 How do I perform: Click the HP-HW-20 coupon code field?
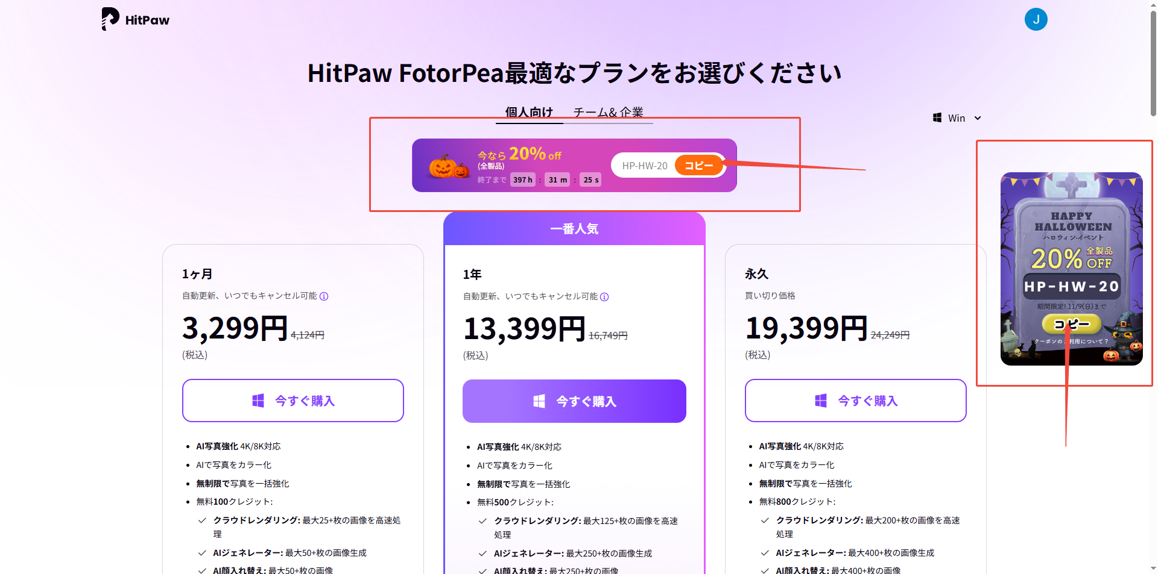point(644,166)
